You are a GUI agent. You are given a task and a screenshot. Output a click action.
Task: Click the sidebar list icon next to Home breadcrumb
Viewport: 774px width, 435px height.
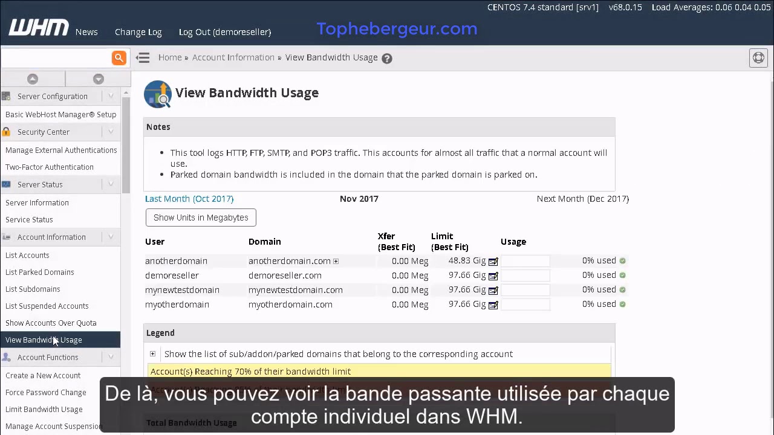point(143,57)
